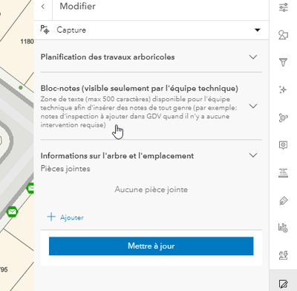Click Ajouter to add an attachment

[x=65, y=217]
